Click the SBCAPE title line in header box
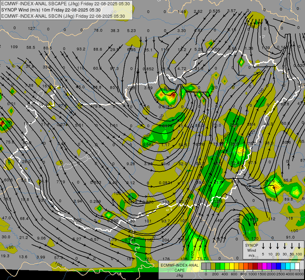Viewport: 305px width, 280px height. click(65, 4)
